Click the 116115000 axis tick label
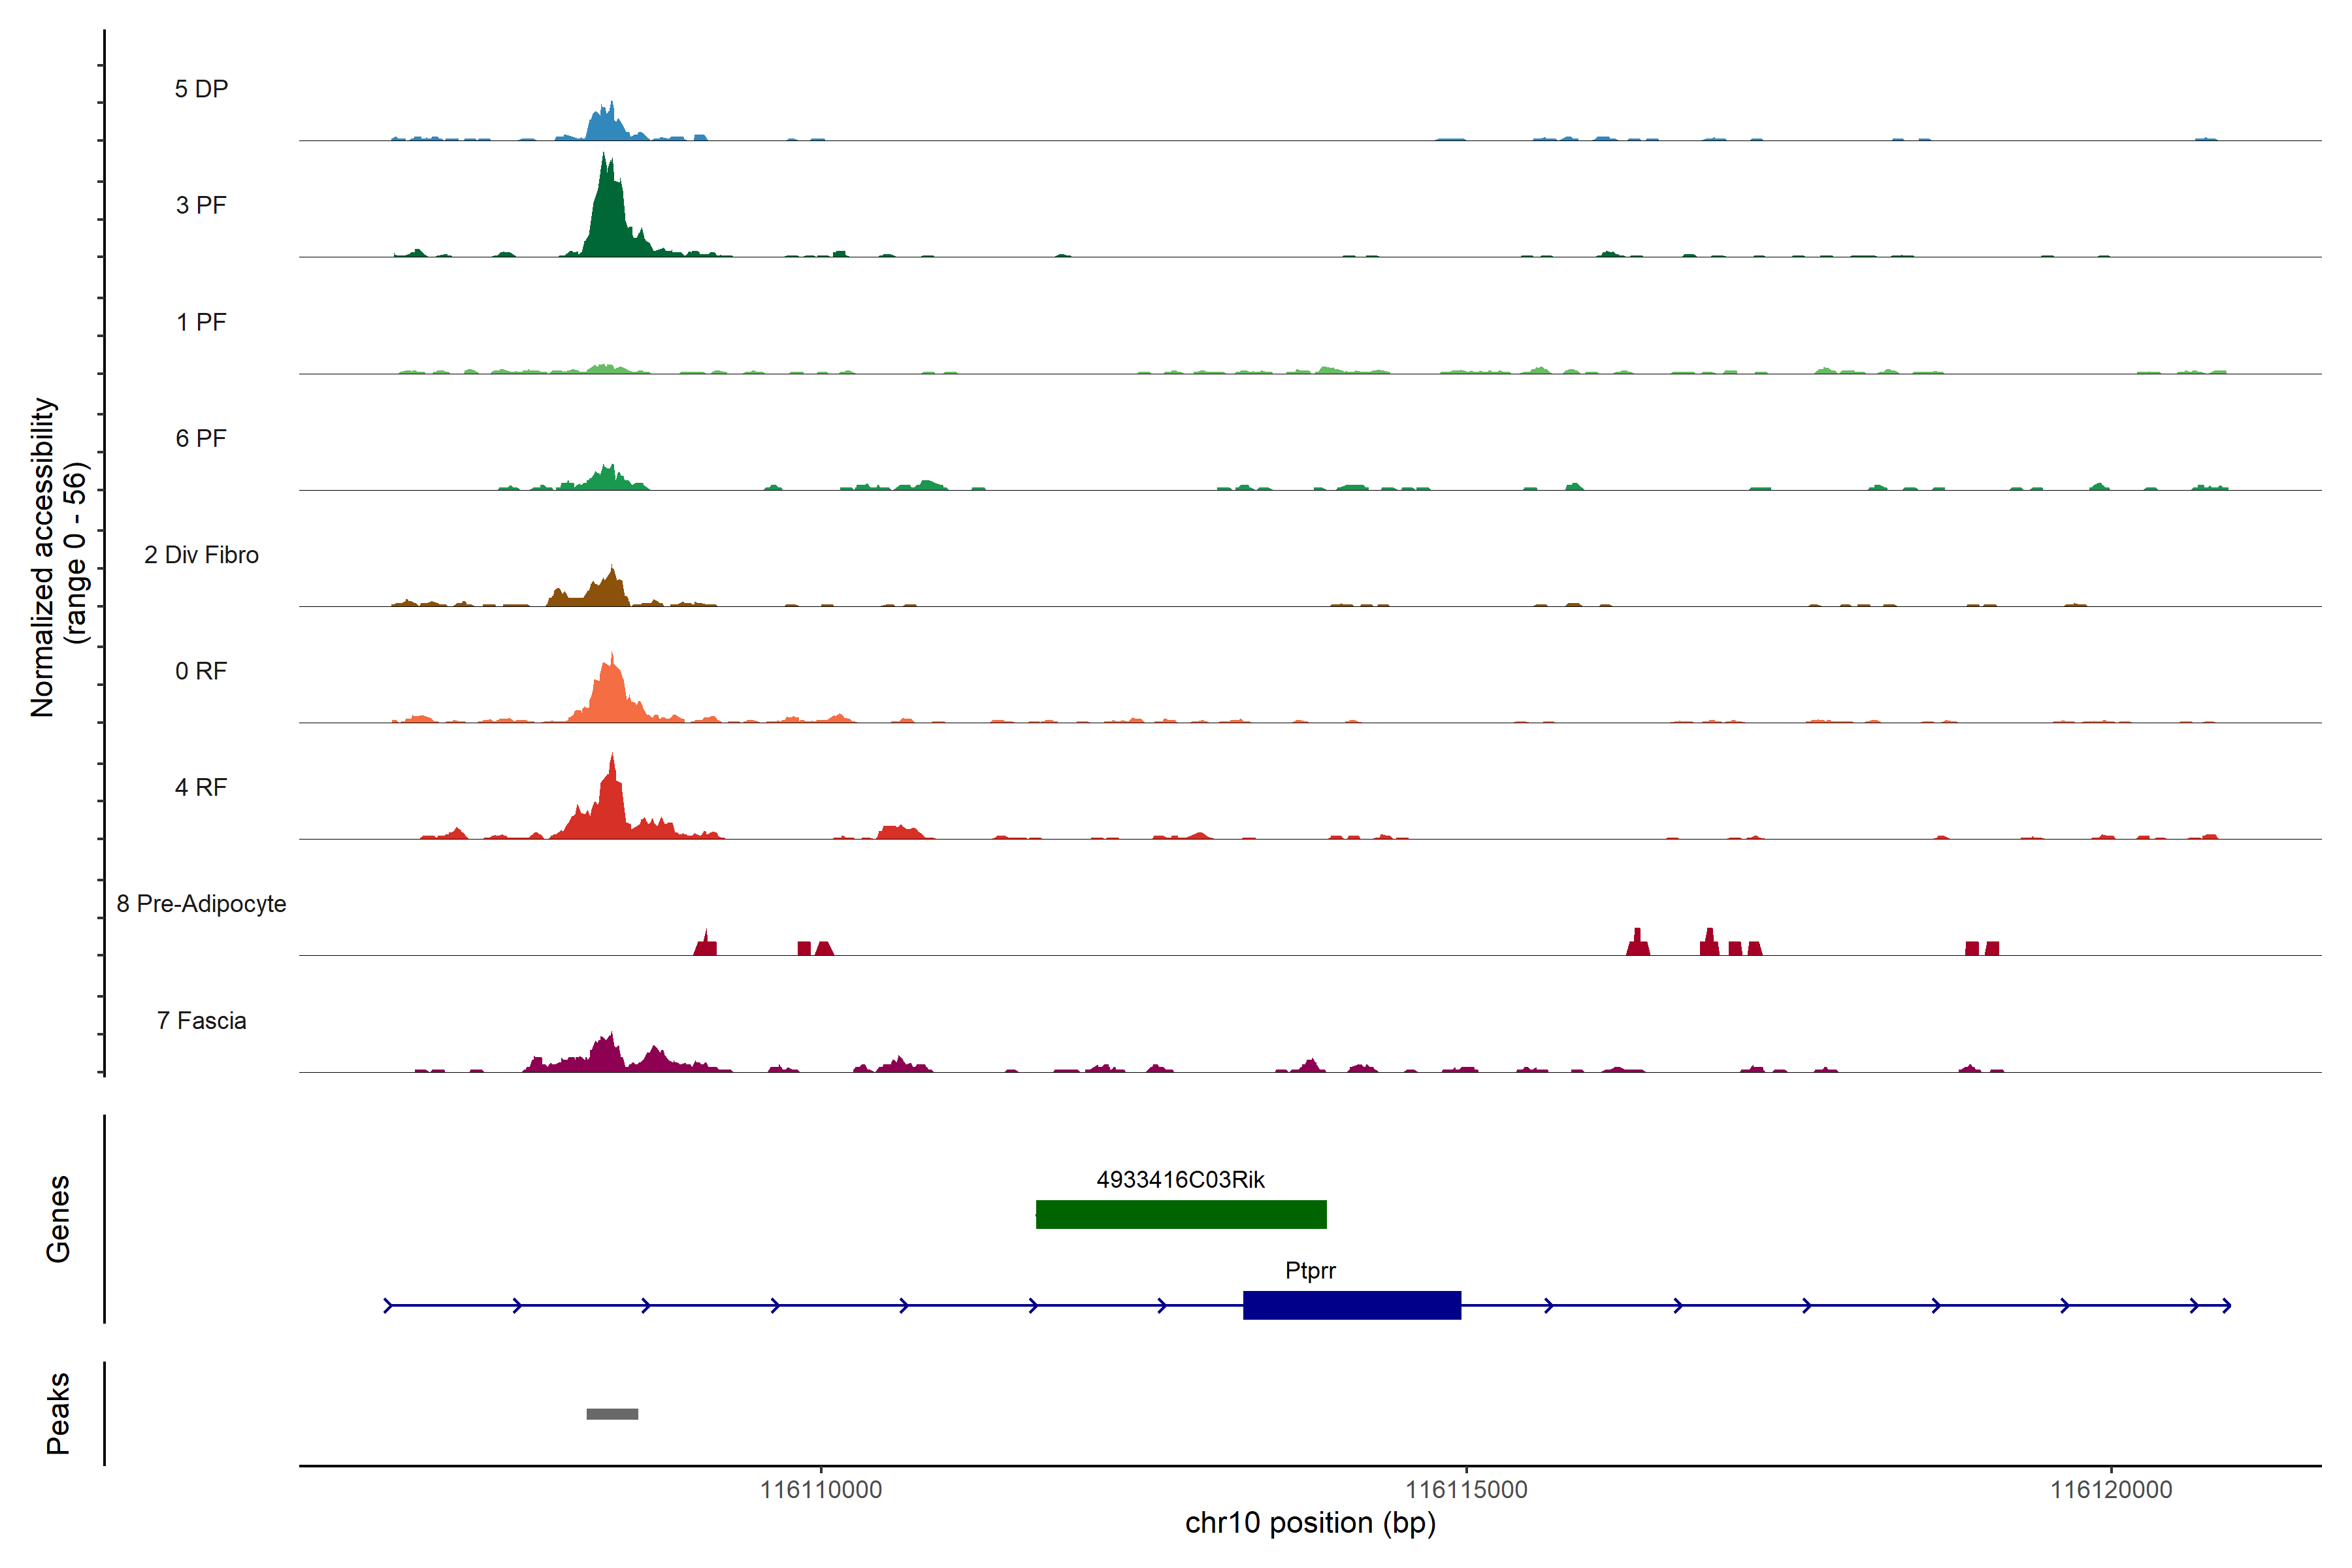2352x1568 pixels. [x=1466, y=1490]
